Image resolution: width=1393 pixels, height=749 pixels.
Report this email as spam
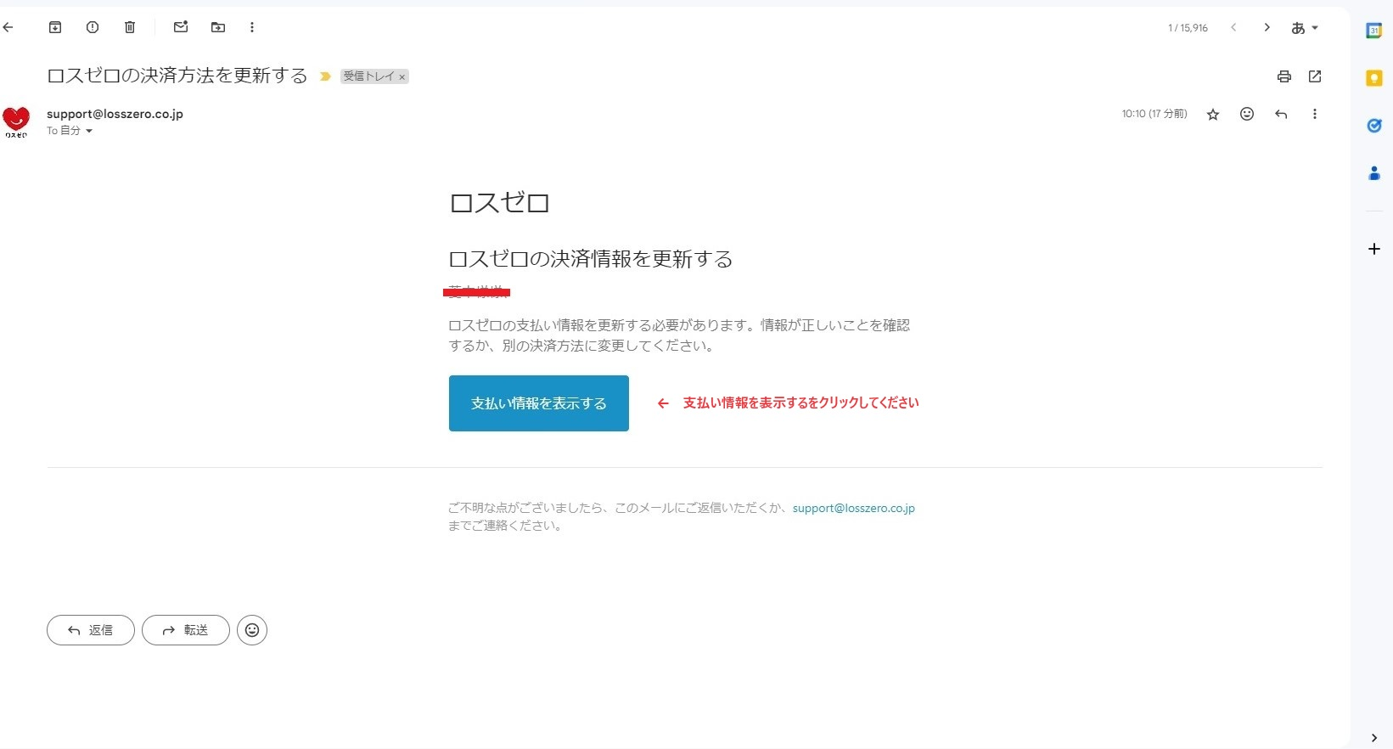pos(93,27)
